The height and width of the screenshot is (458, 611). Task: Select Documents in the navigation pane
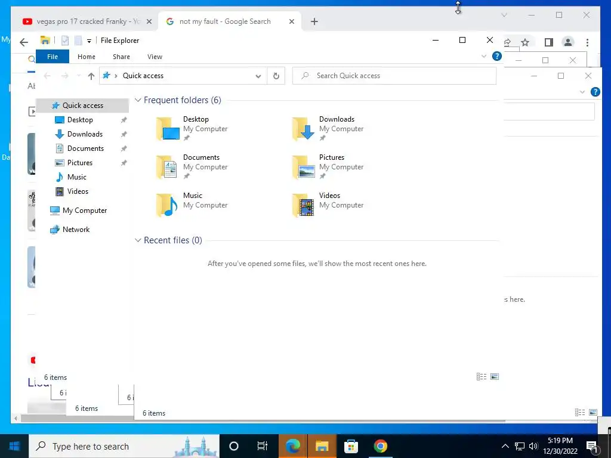(85, 148)
